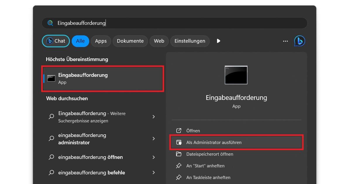Click the arrow to show more filter categories
The width and height of the screenshot is (351, 184).
pyautogui.click(x=218, y=41)
